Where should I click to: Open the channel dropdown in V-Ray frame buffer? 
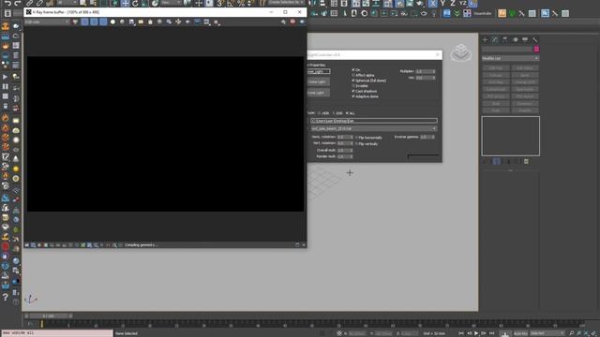47,22
